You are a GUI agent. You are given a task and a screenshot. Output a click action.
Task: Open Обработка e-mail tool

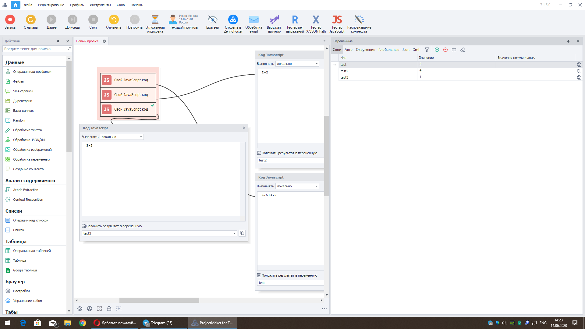click(x=254, y=24)
